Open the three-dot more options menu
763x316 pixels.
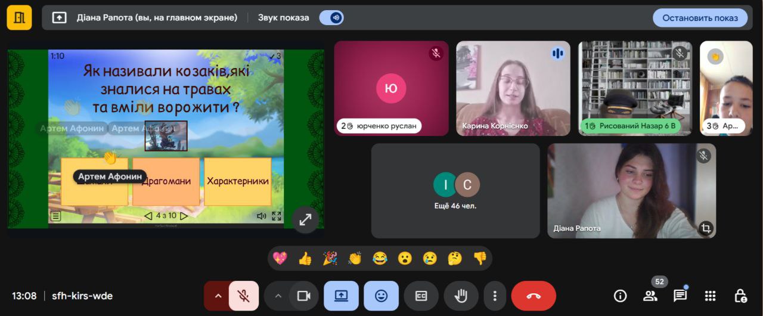coord(495,296)
